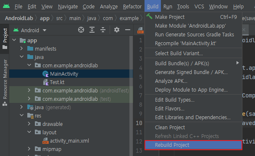Open the Code menu

tap(89, 7)
